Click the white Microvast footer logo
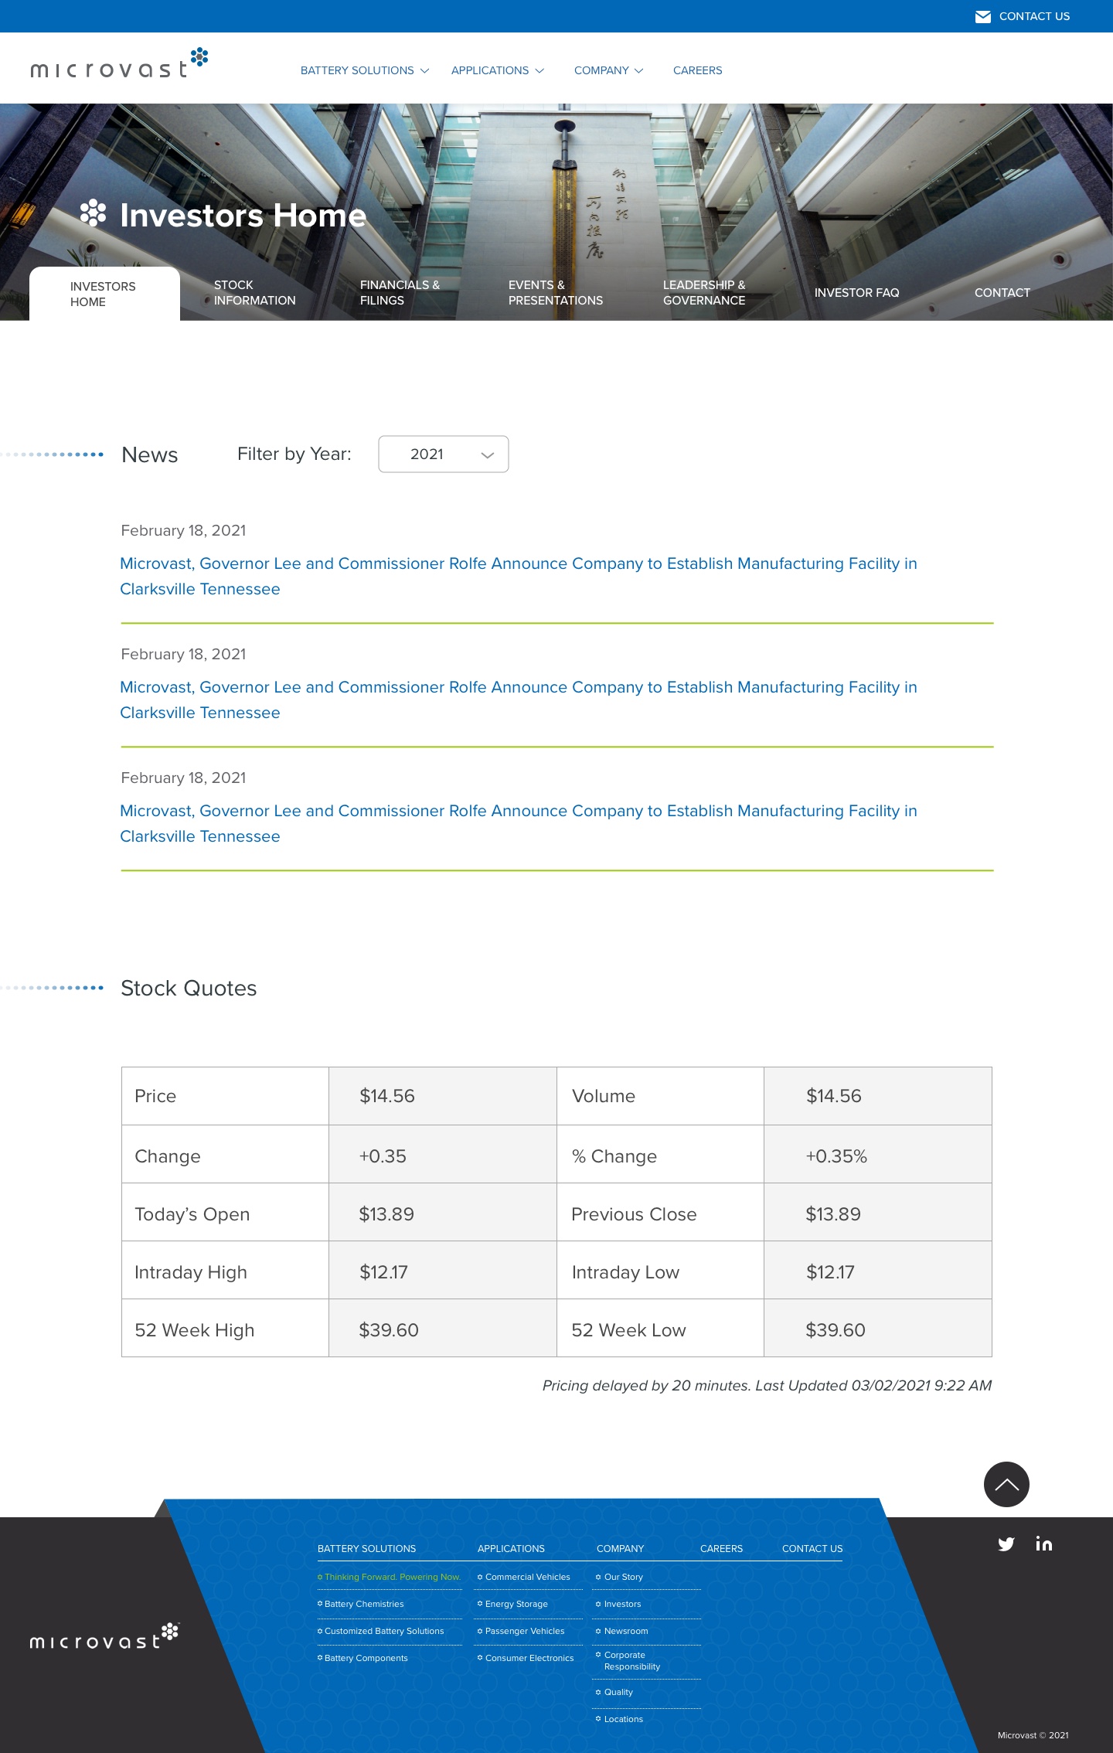1113x1753 pixels. click(104, 1636)
